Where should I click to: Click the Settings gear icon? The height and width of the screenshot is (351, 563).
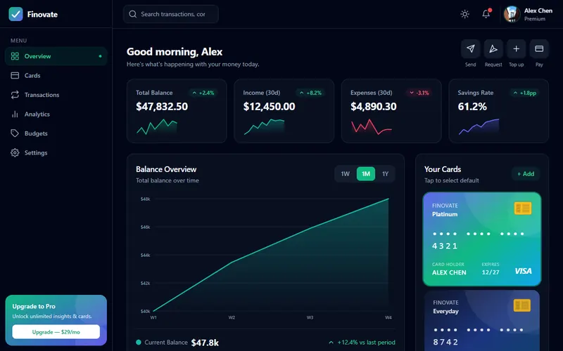[x=15, y=152]
